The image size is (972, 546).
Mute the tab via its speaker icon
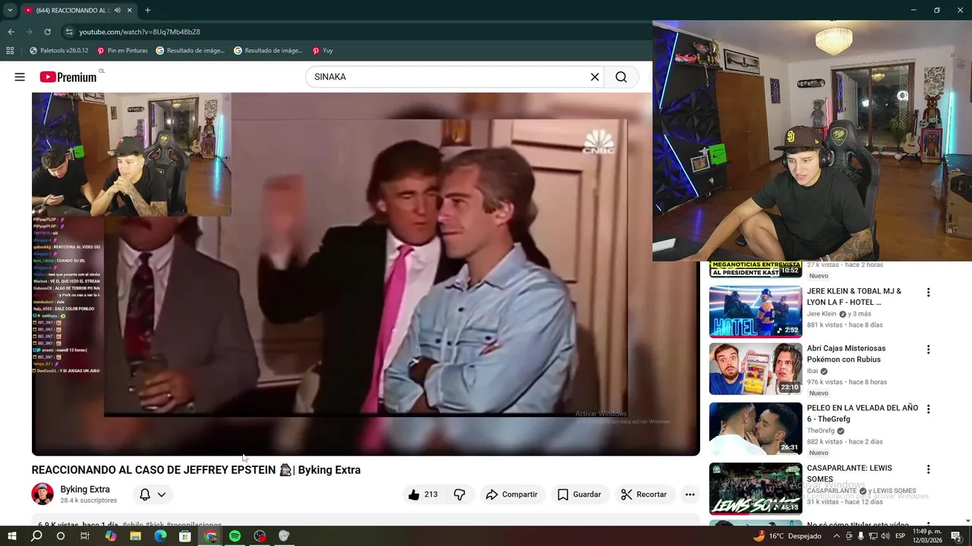(x=117, y=11)
